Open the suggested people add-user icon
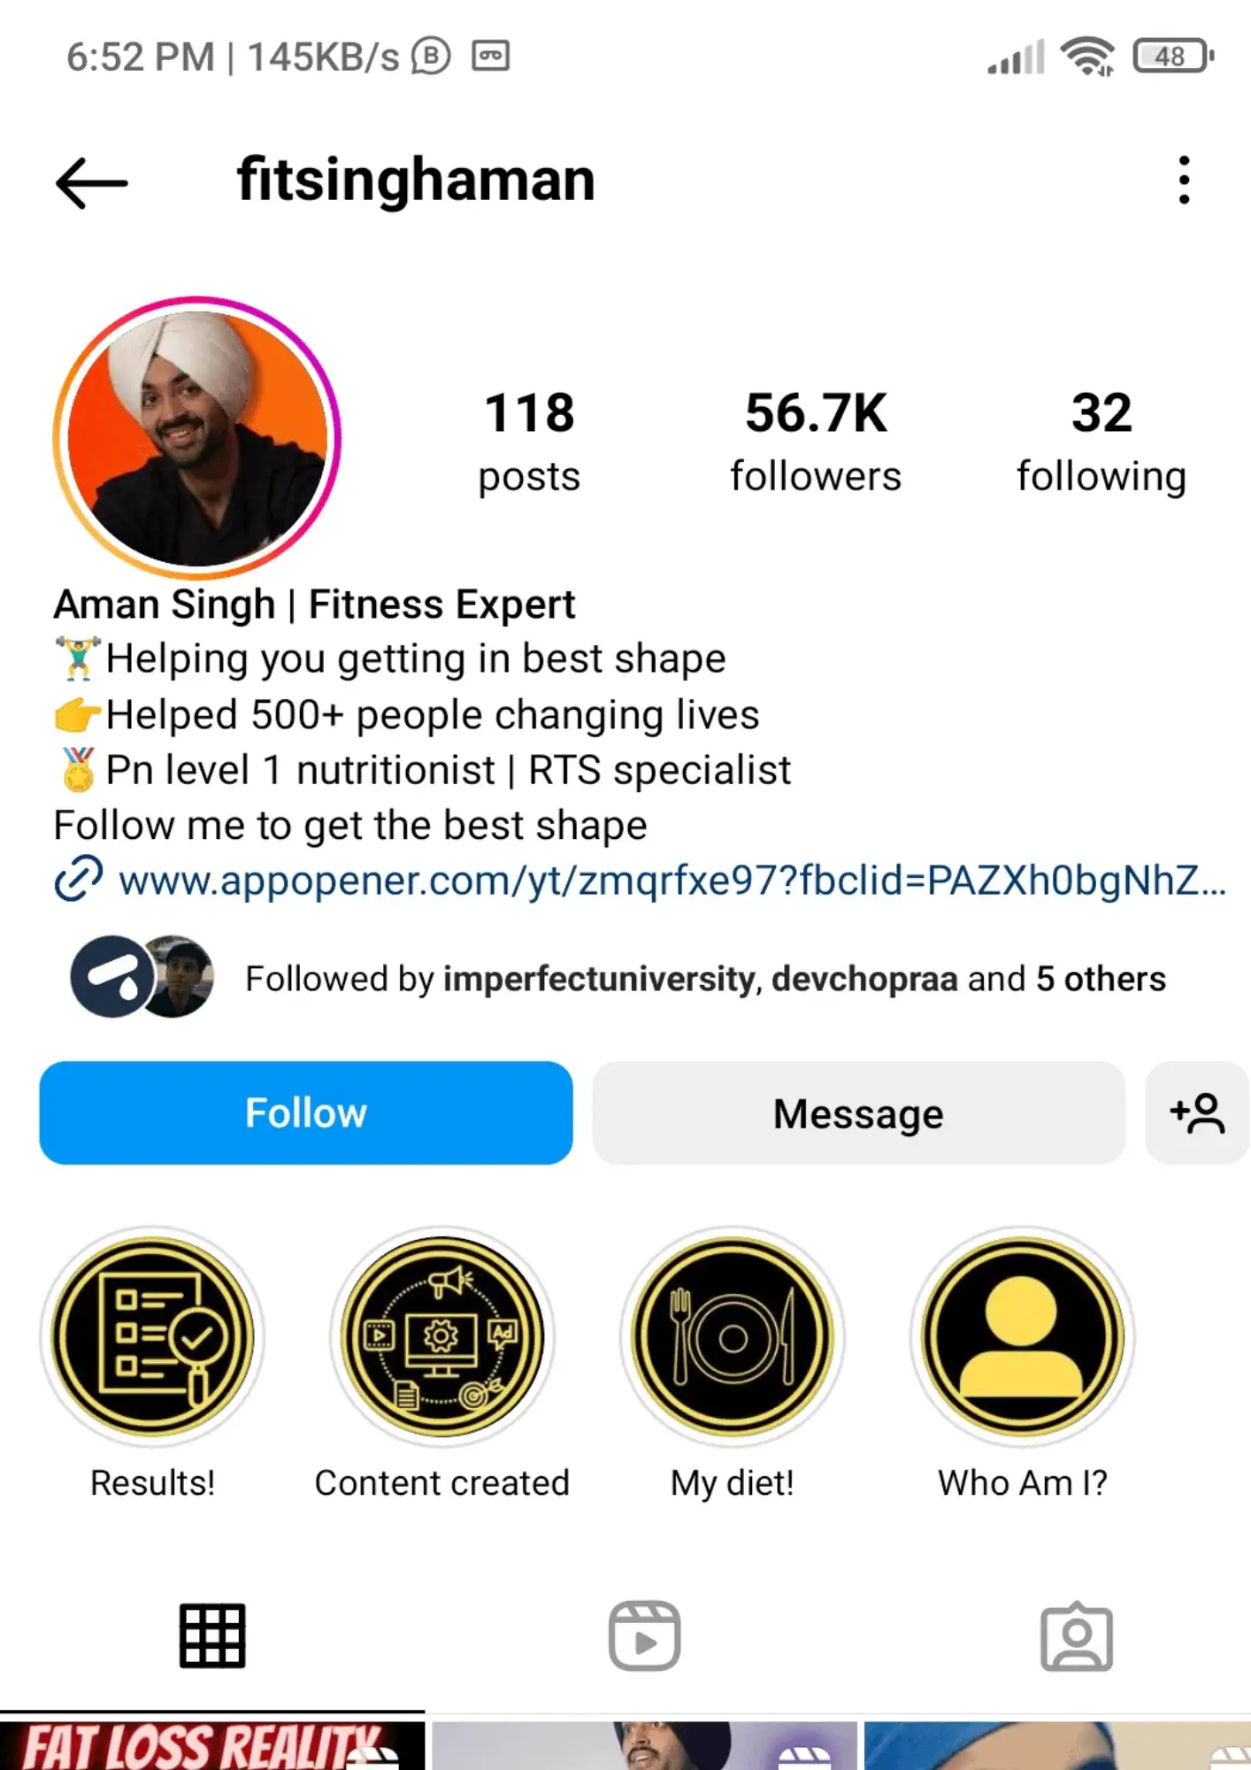The image size is (1251, 1770). [1197, 1112]
